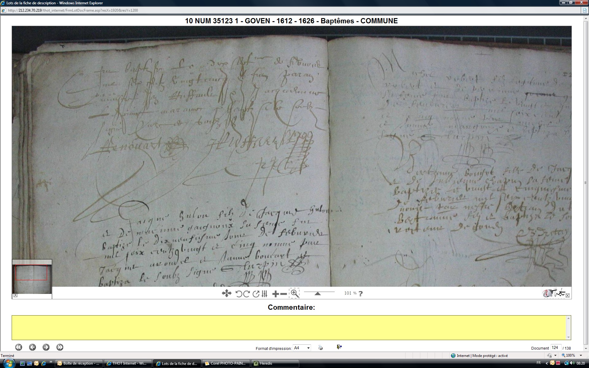The width and height of the screenshot is (589, 368).
Task: Open image adjustment sliders icon
Action: pyautogui.click(x=264, y=294)
